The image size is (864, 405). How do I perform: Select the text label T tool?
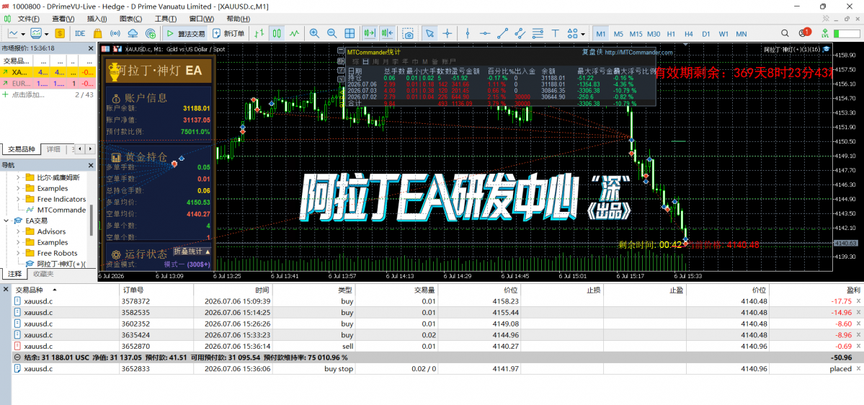click(x=556, y=33)
